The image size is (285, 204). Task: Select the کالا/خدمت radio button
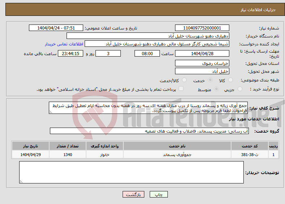tap(184, 80)
